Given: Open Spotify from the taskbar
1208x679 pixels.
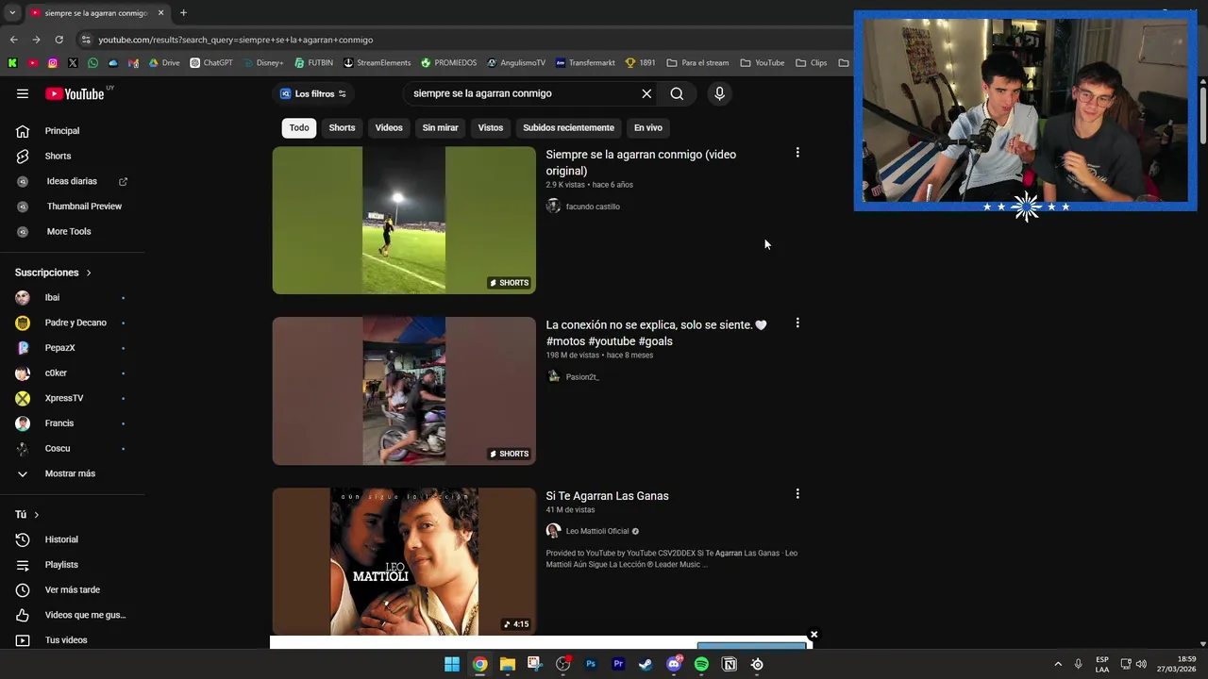Looking at the screenshot, I should click(701, 664).
